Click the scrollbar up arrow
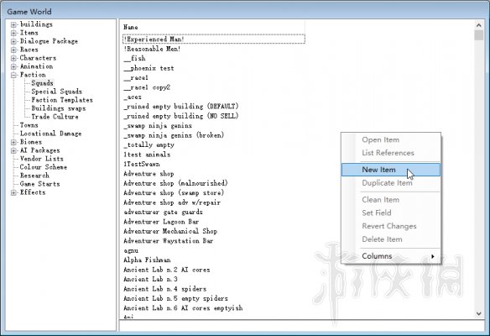The height and width of the screenshot is (336, 490). coord(479,25)
